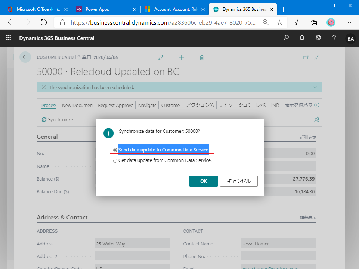359x269 pixels.
Task: Click the Address field containing 25 Water Way
Action: point(132,243)
